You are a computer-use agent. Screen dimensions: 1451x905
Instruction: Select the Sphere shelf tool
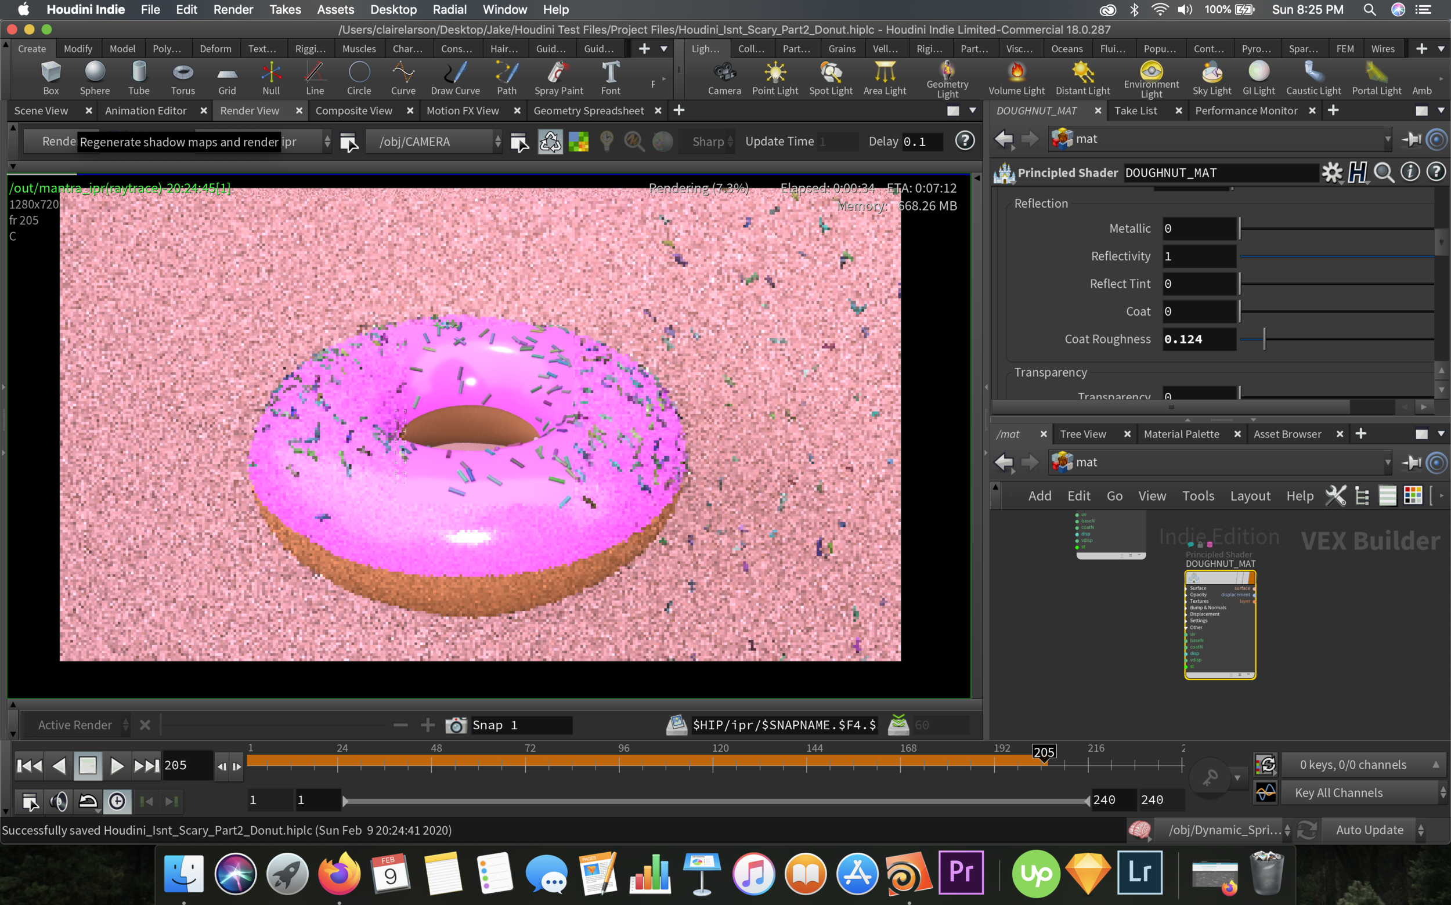point(95,78)
